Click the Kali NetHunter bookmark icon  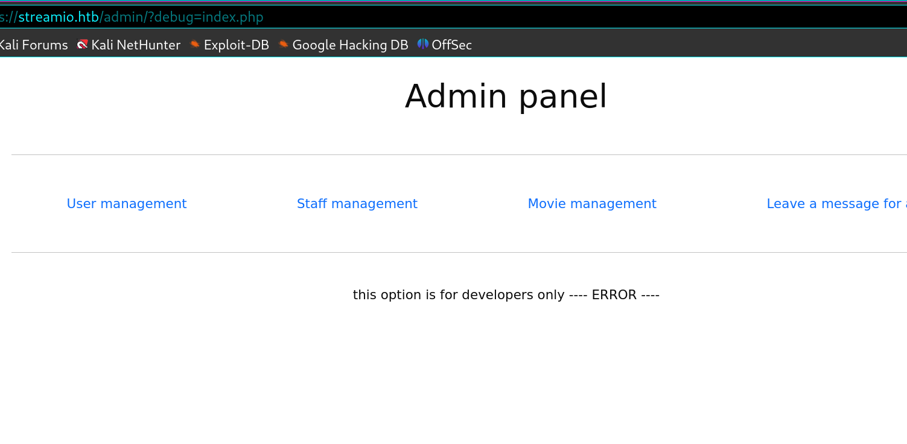click(x=83, y=44)
